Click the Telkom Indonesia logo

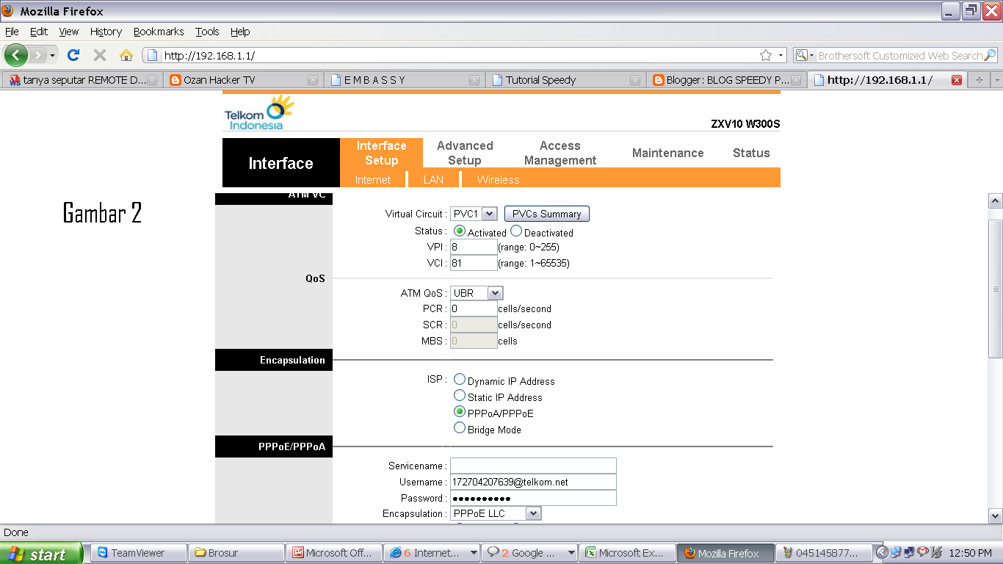click(x=259, y=113)
